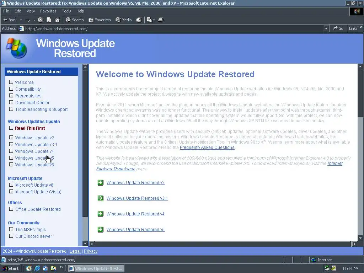Click the Mail toolbar icon
The image size is (364, 273).
(149, 20)
